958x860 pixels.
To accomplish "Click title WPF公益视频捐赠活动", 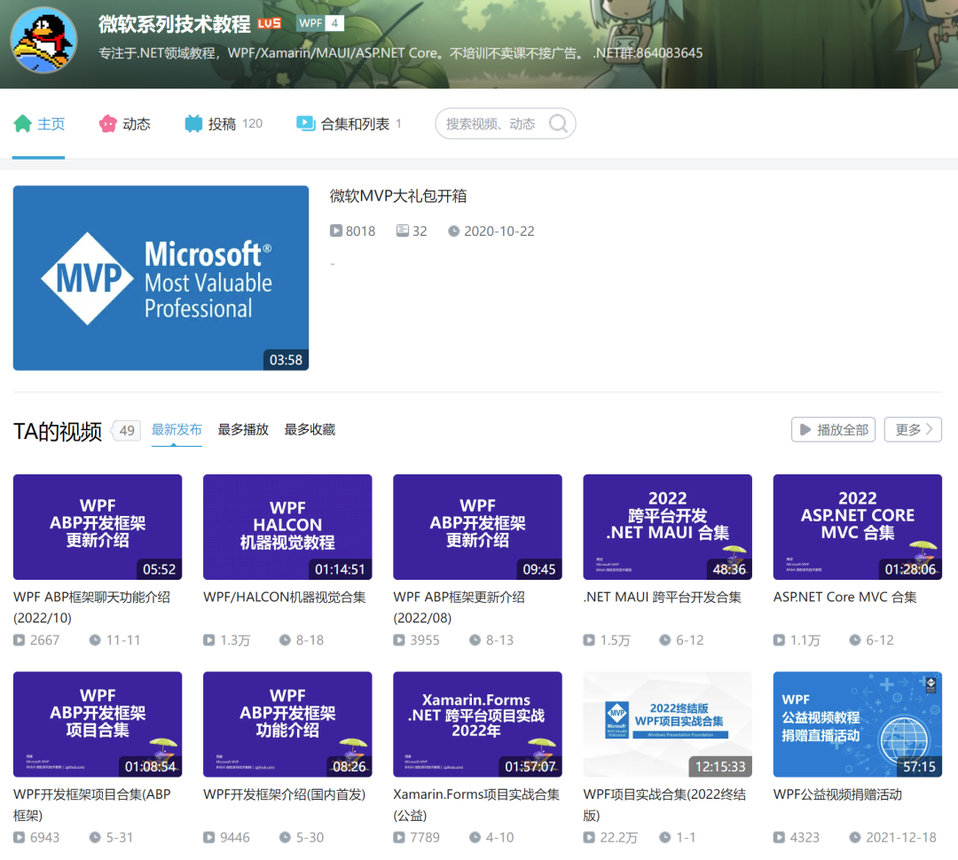I will coord(837,794).
